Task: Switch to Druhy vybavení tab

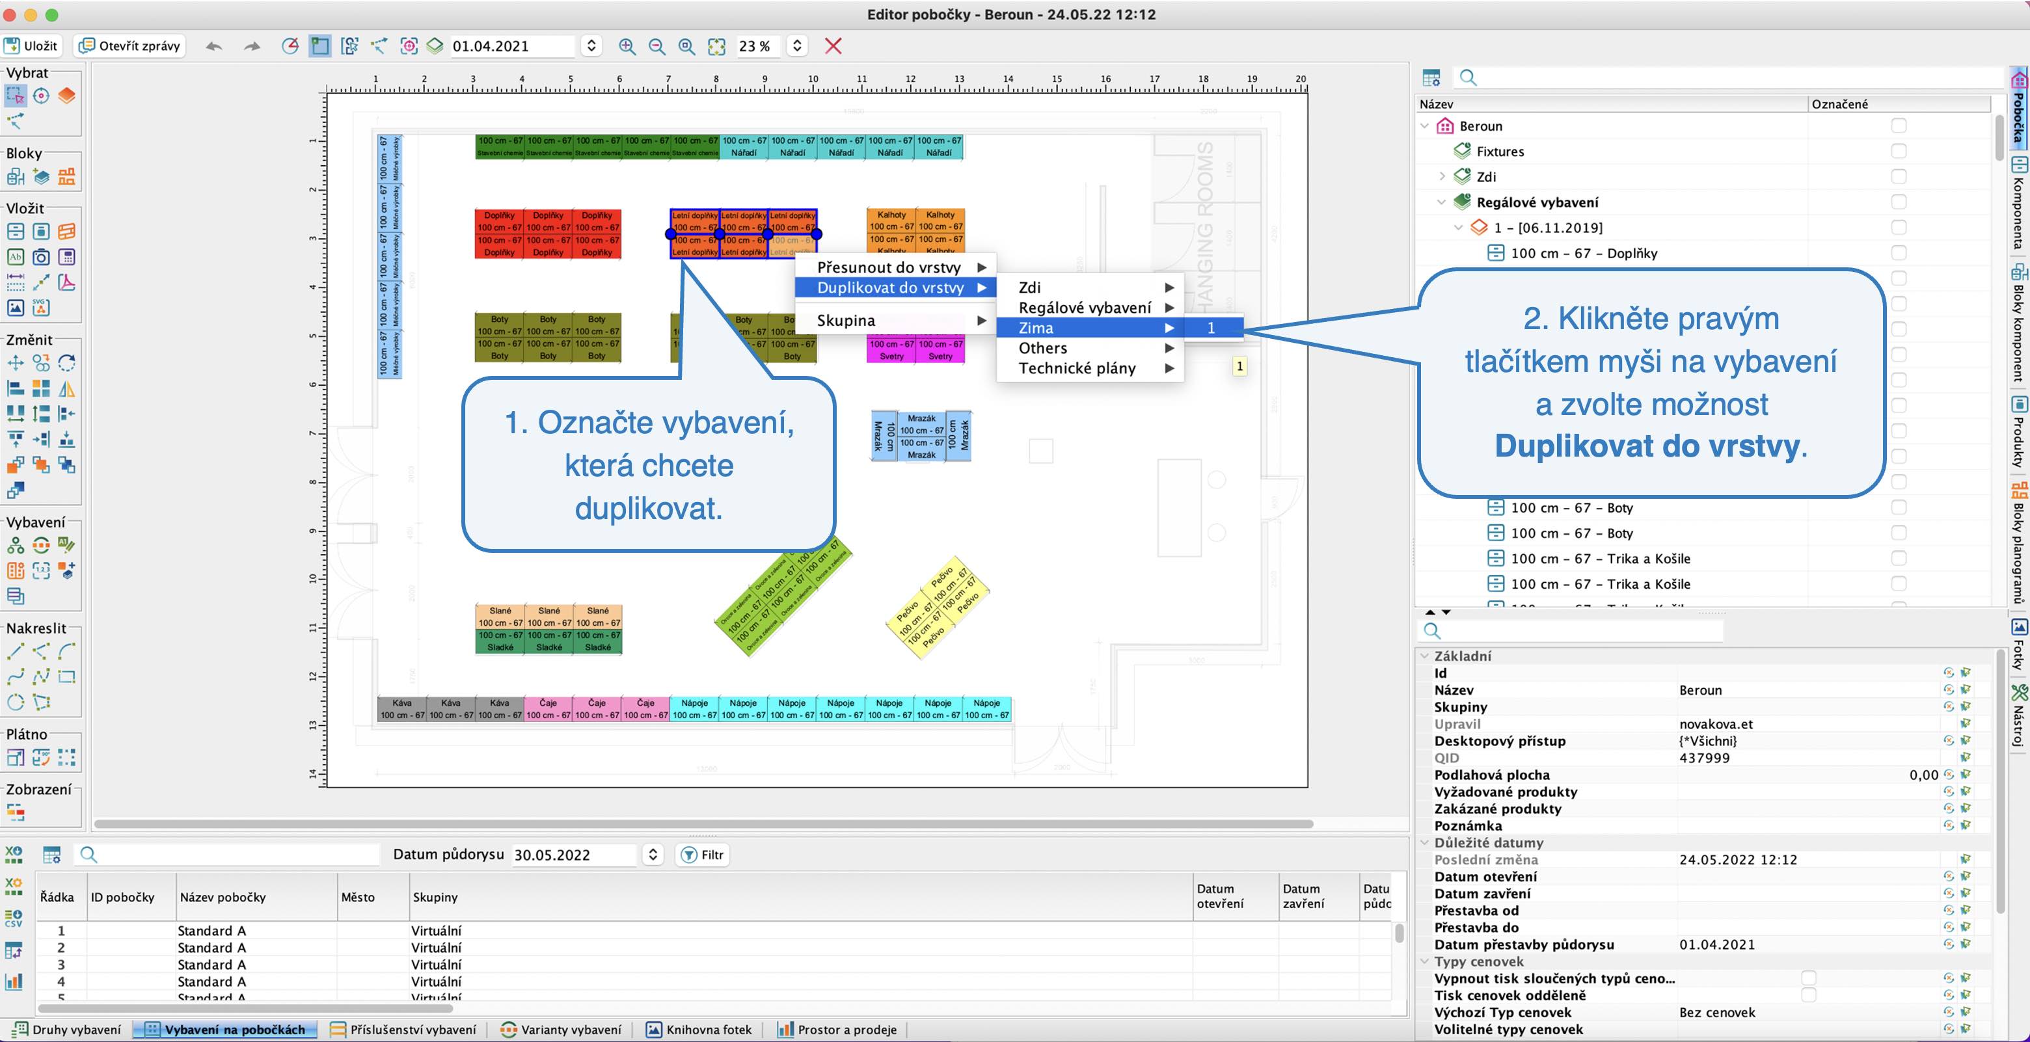Action: tap(68, 1030)
